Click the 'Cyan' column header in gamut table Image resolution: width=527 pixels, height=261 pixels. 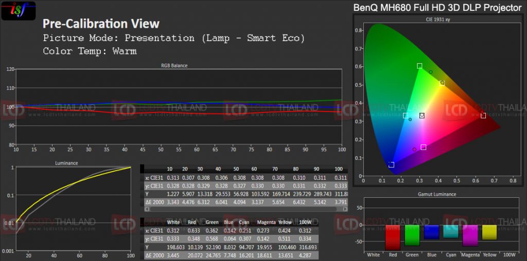pyautogui.click(x=244, y=222)
